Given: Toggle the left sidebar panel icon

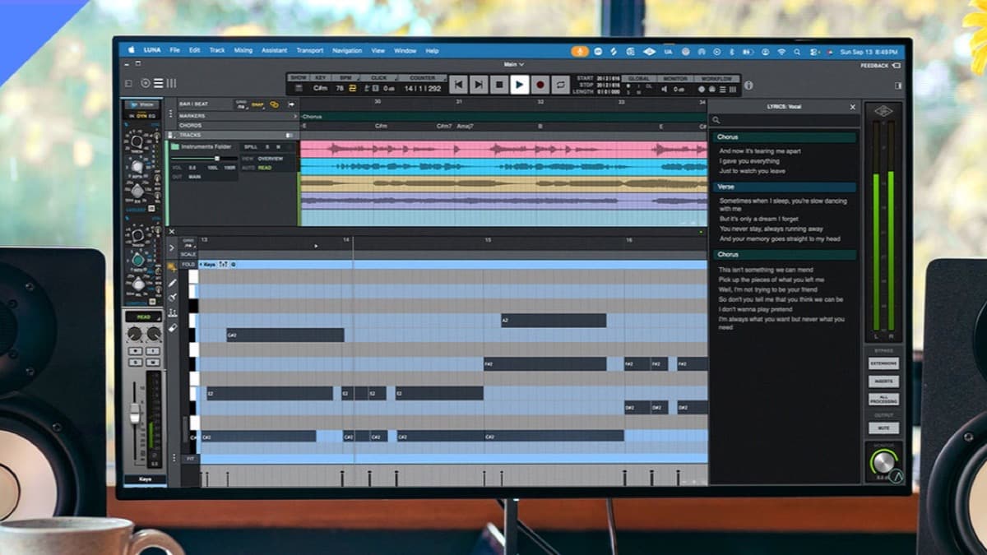Looking at the screenshot, I should [128, 83].
